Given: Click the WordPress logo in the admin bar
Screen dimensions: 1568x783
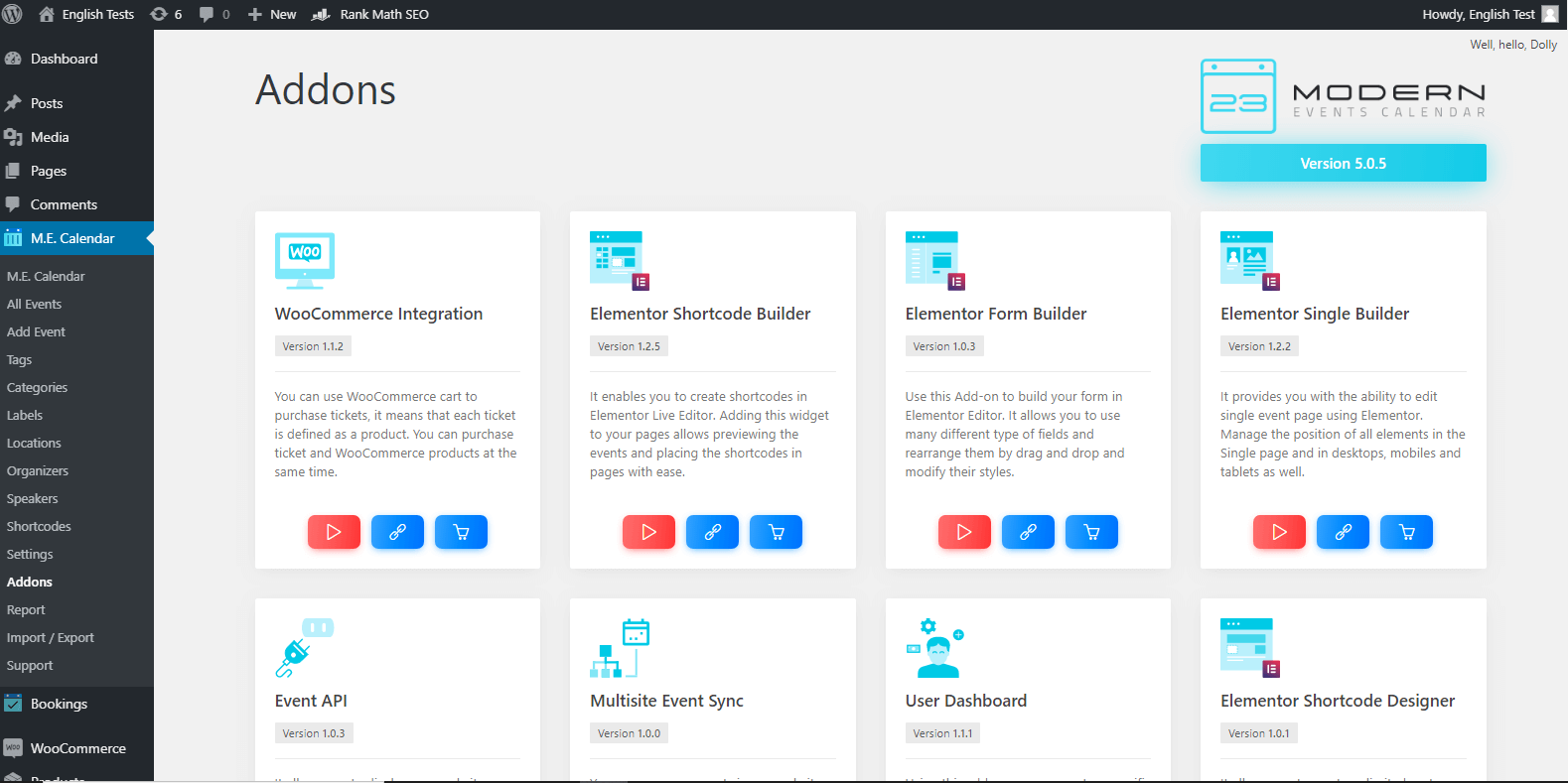Looking at the screenshot, I should point(13,14).
